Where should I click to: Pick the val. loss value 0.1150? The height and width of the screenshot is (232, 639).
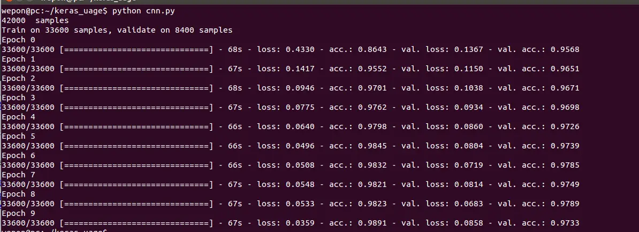(469, 69)
